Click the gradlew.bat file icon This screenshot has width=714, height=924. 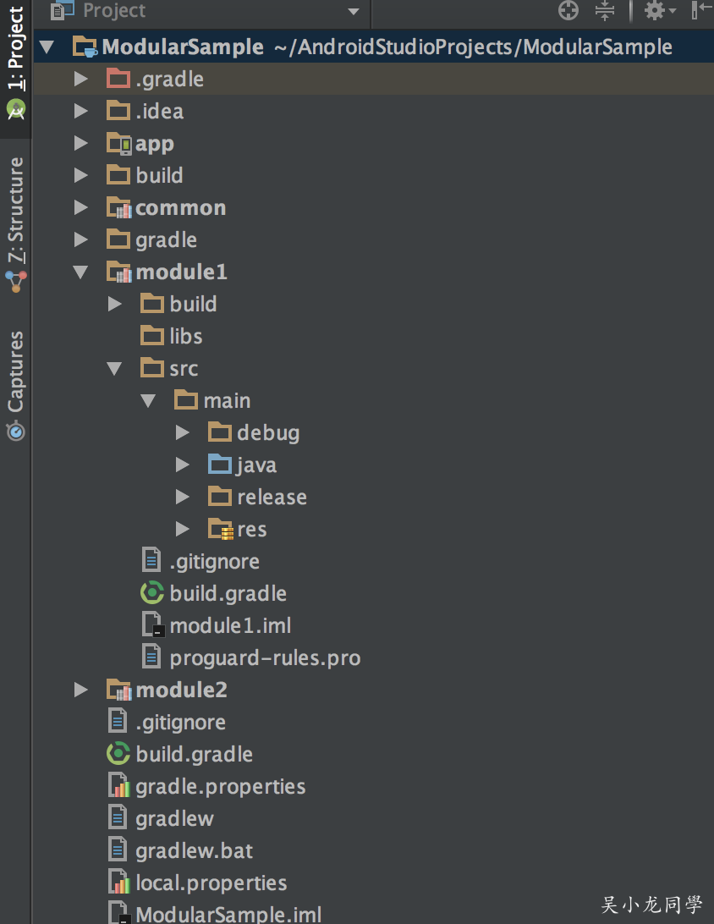click(x=118, y=850)
